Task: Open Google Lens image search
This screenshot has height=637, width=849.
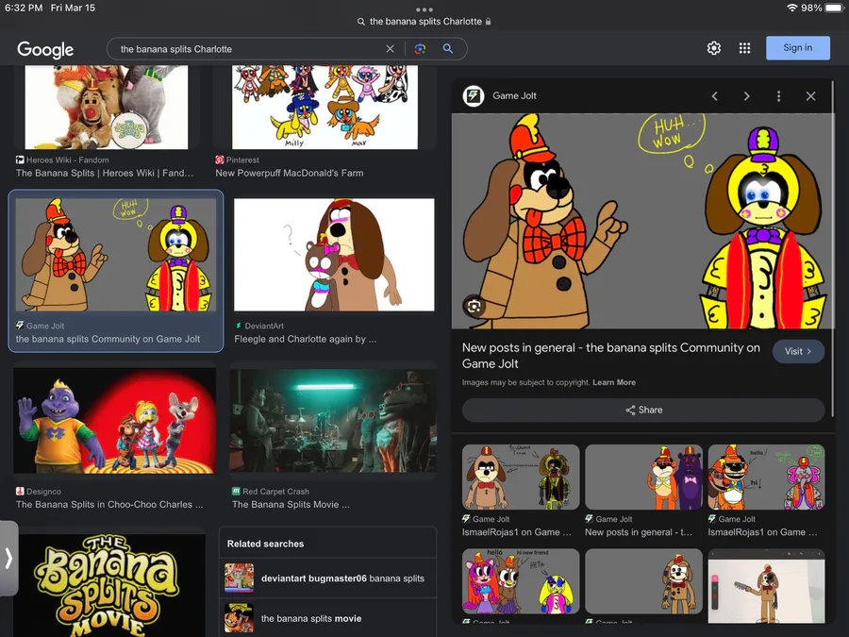Action: [420, 49]
